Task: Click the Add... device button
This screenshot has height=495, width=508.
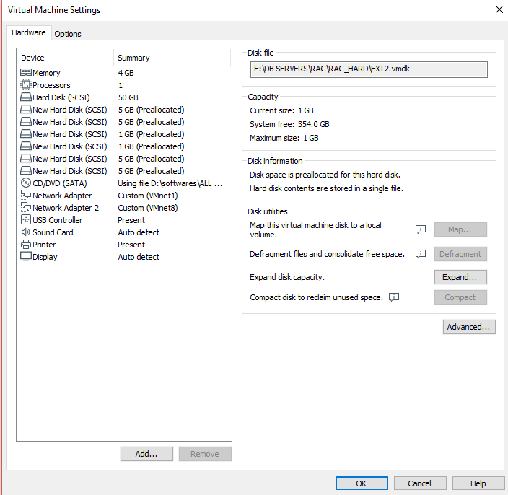Action: [146, 454]
